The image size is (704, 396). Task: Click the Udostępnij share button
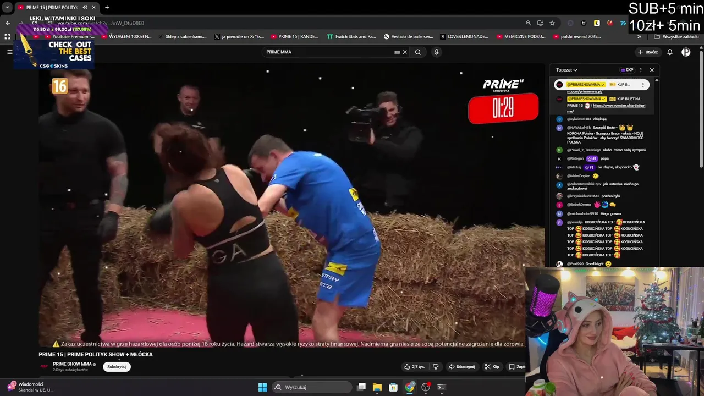coord(461,366)
